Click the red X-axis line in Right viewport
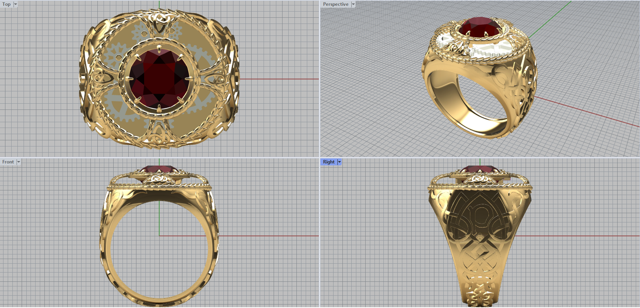The width and height of the screenshot is (640, 308). pyautogui.click(x=580, y=236)
